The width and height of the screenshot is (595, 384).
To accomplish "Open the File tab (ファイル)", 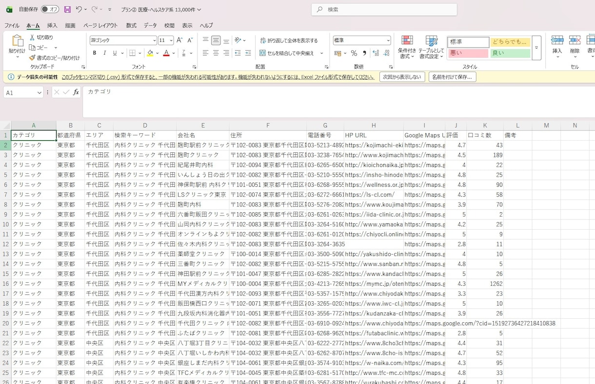I will point(12,25).
